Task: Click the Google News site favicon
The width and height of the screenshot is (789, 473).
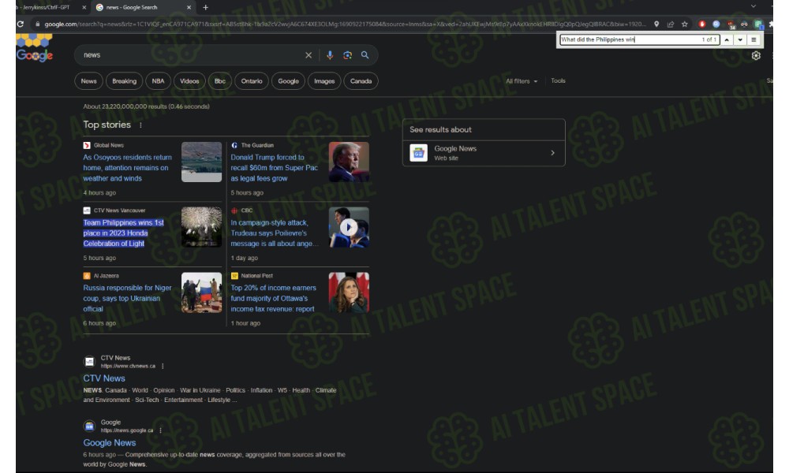Action: click(x=89, y=426)
